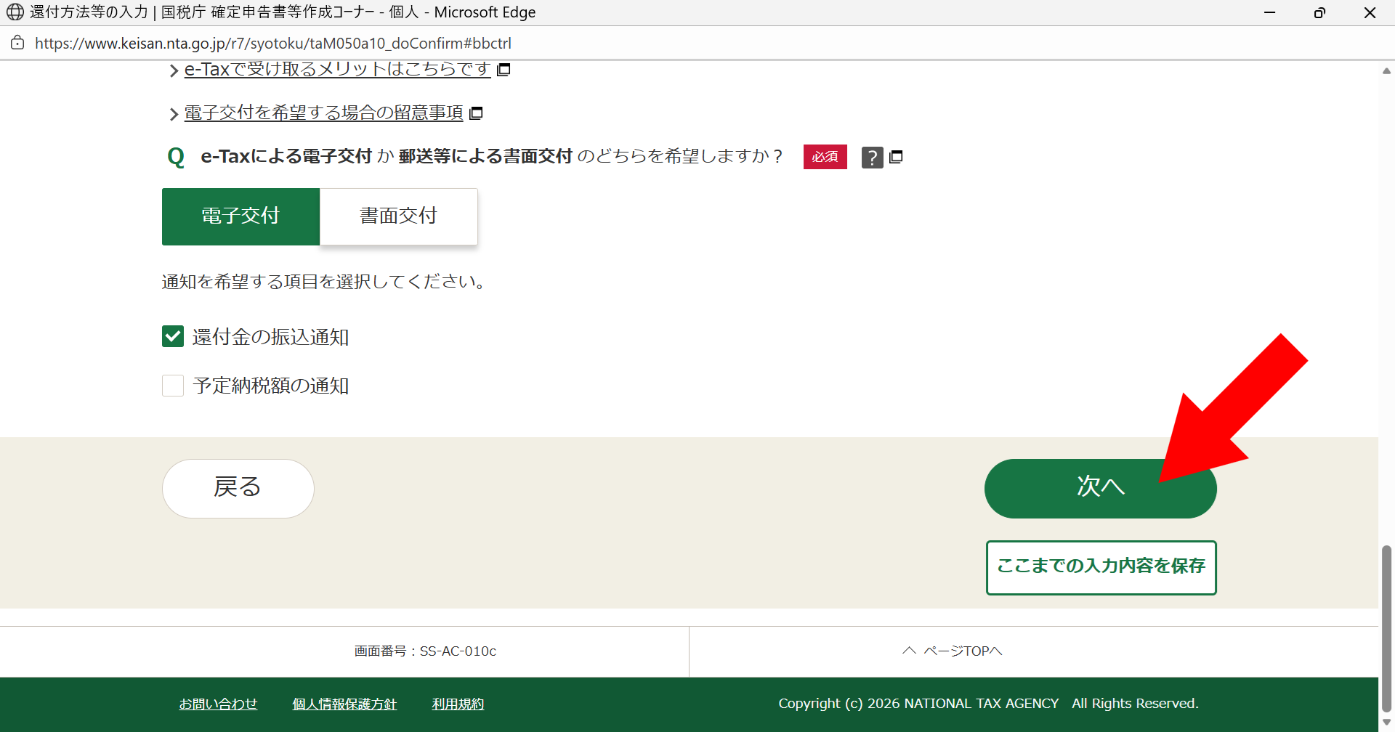The height and width of the screenshot is (732, 1395).
Task: Click the scrollbar down arrow
Action: (1386, 723)
